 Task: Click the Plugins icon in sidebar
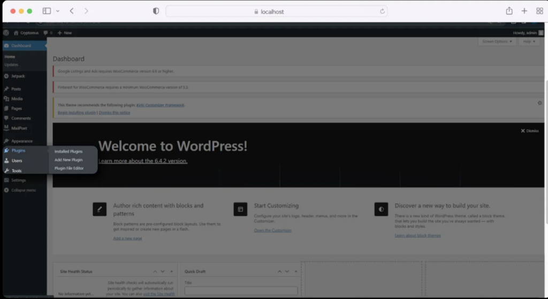tap(6, 151)
